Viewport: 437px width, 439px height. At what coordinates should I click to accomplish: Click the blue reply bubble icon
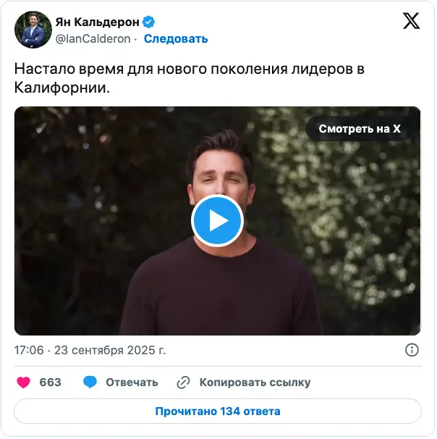coord(90,382)
